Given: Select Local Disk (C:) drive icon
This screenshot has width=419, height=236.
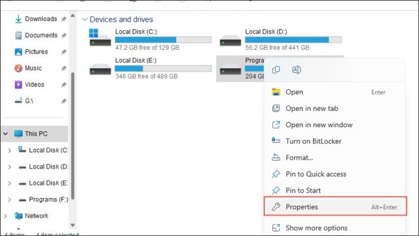Looking at the screenshot, I should [100, 38].
